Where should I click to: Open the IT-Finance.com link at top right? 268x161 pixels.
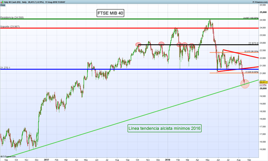[260, 2]
